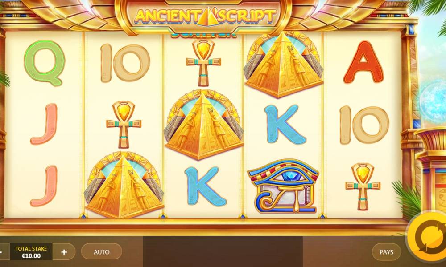The width and height of the screenshot is (446, 267).
Task: Click the bottom pyramid on reel two
Action: pyautogui.click(x=124, y=185)
